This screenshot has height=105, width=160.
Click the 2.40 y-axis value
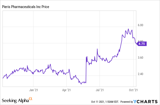[140, 74]
